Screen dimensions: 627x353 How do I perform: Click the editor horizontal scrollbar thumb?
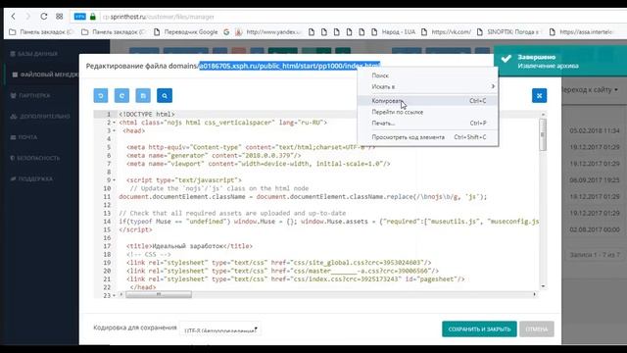tap(159, 294)
